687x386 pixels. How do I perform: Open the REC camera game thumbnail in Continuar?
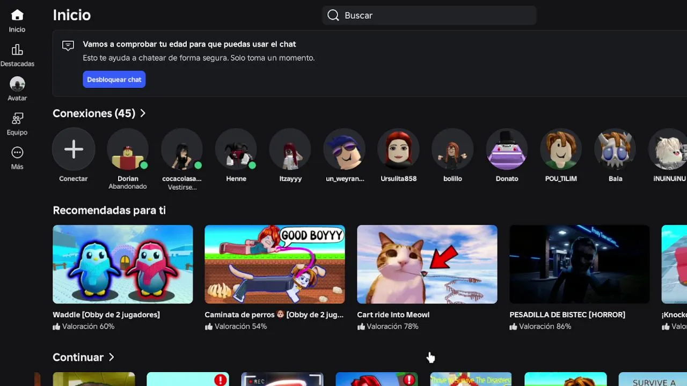(x=282, y=379)
